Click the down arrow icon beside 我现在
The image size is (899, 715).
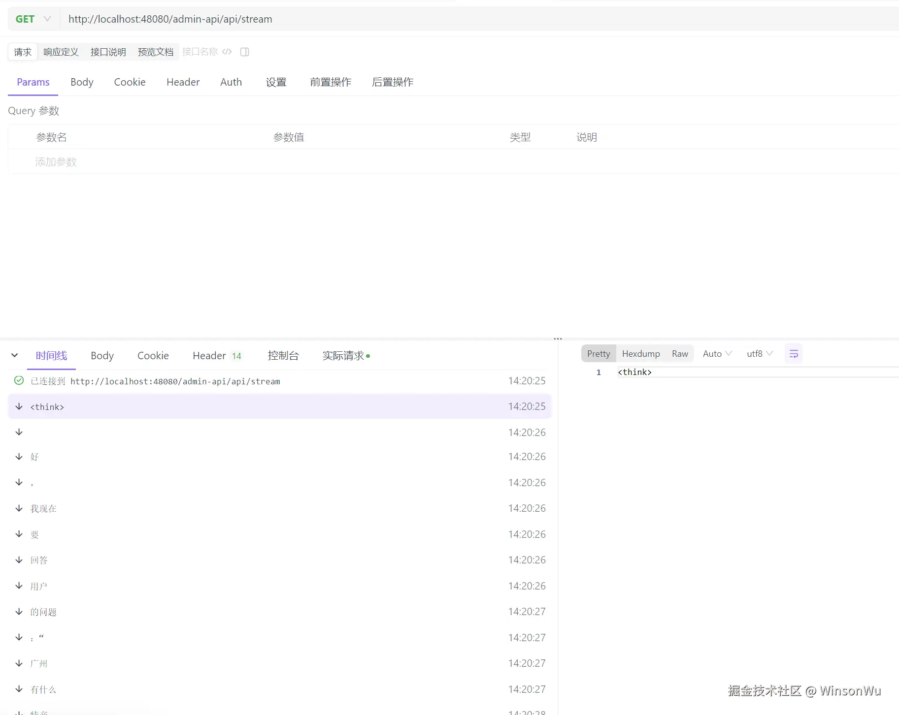click(19, 508)
